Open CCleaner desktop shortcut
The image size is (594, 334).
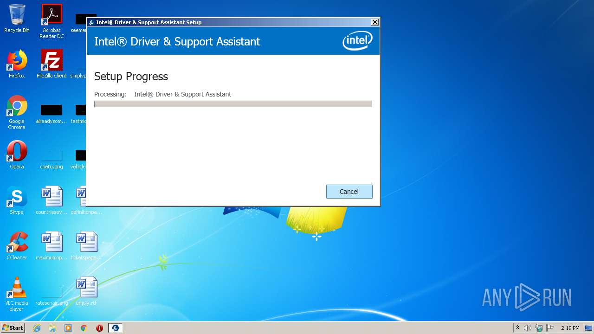(x=17, y=246)
